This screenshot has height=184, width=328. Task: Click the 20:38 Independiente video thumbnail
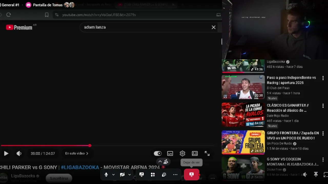click(243, 87)
